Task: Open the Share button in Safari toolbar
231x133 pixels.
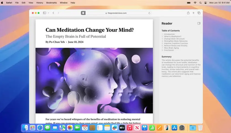Action: (x=188, y=13)
